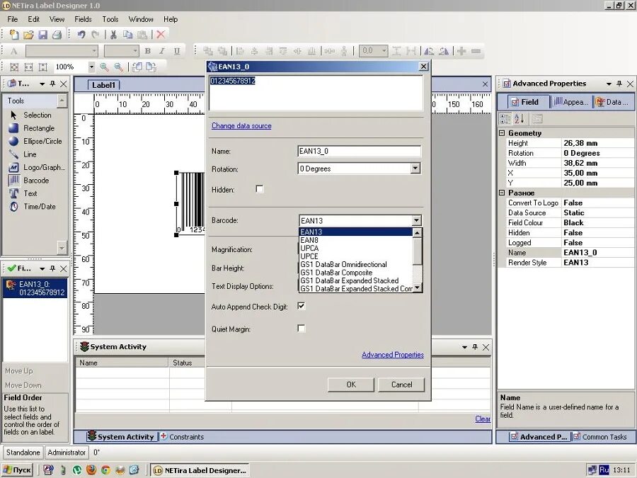Click the Field Colour Black value
637x478 pixels.
tap(598, 223)
